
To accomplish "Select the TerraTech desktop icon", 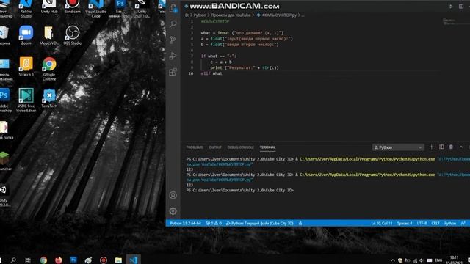I will (49, 98).
